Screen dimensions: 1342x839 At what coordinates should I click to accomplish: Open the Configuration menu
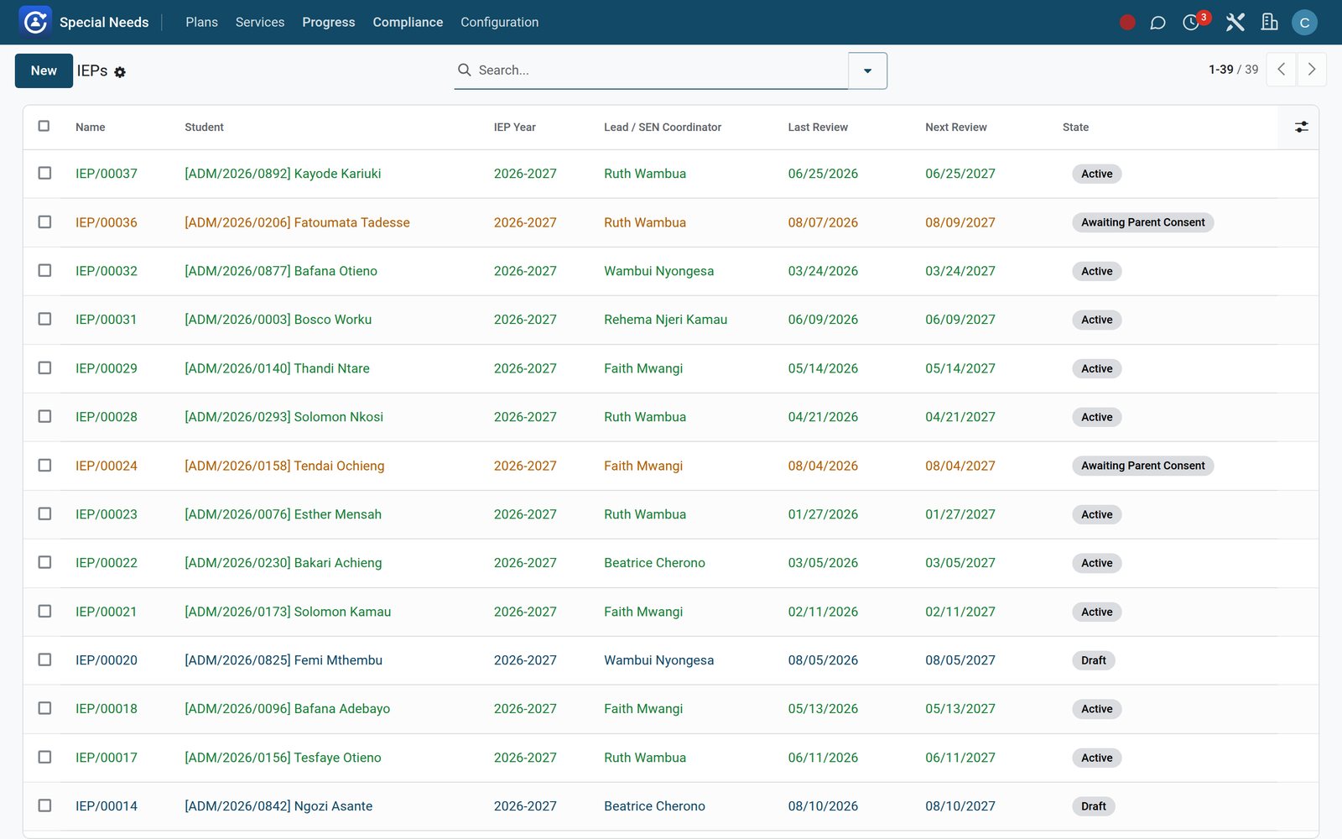[499, 23]
